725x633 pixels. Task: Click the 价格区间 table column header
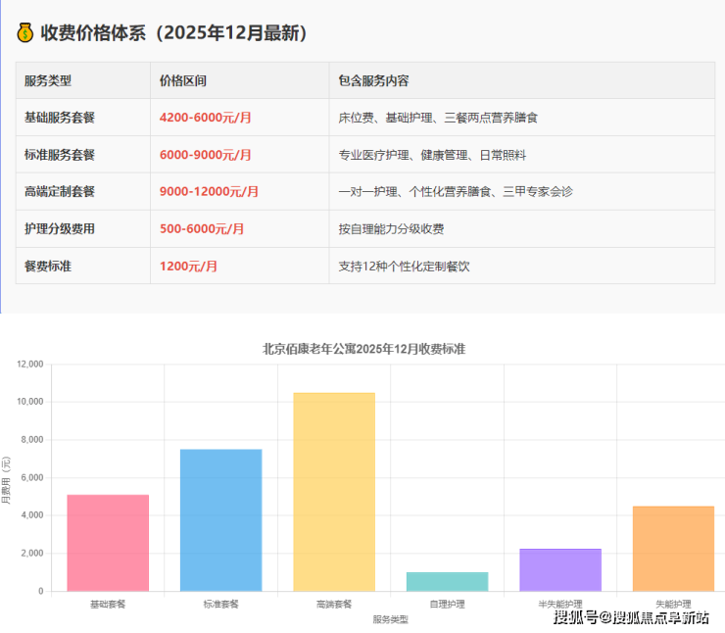(x=183, y=81)
